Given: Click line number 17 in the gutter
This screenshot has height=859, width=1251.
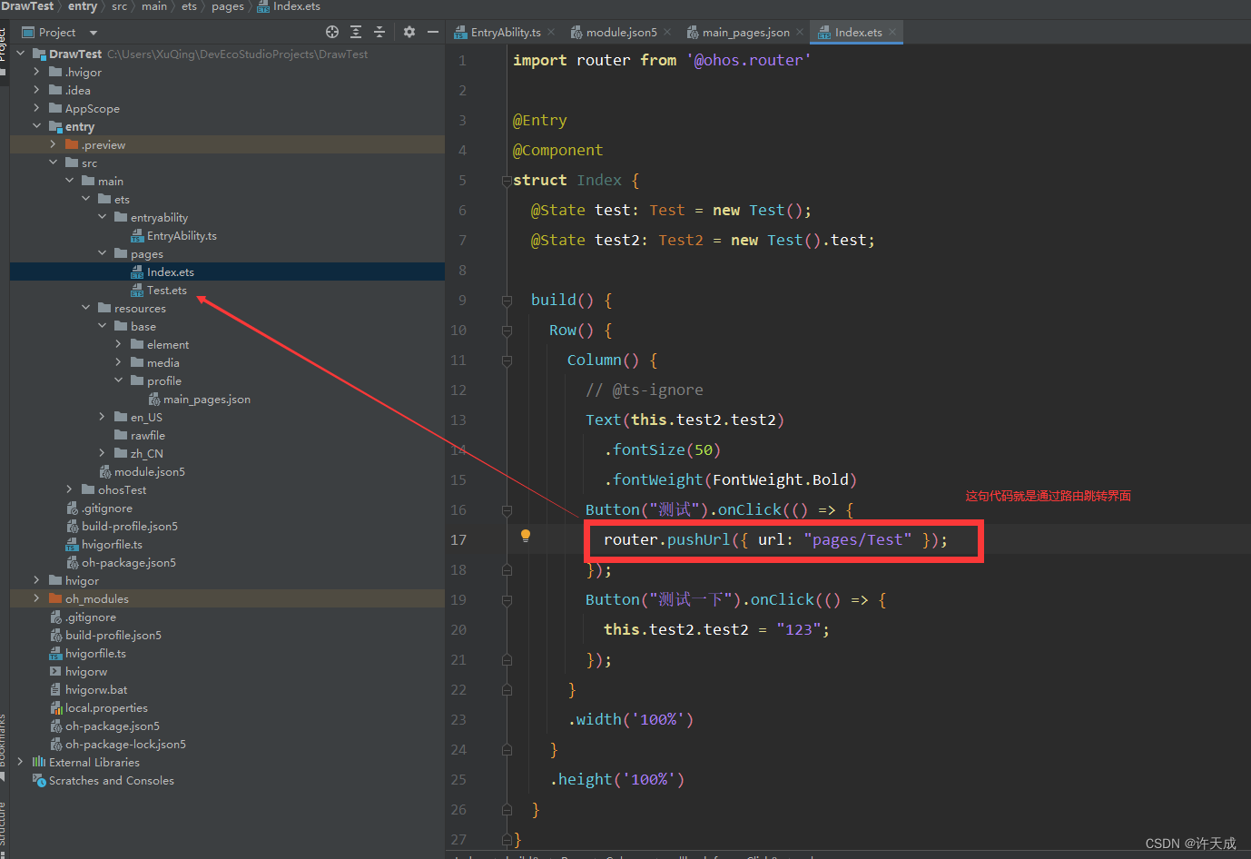Looking at the screenshot, I should pos(458,540).
